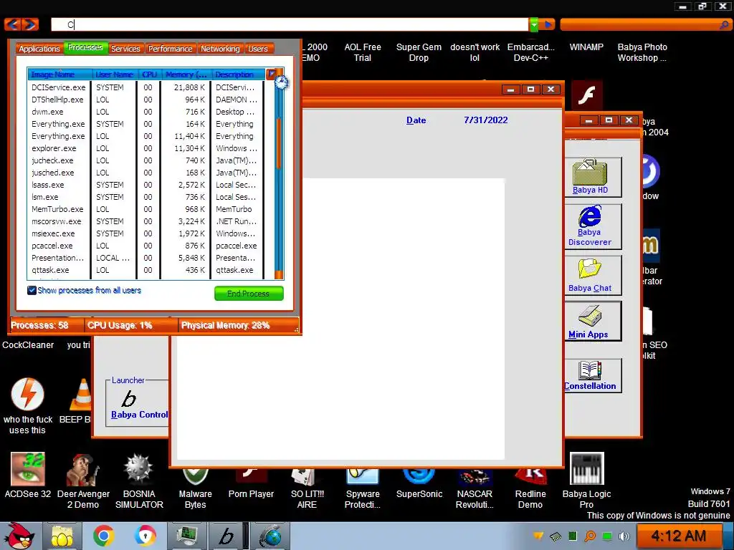Screen dimensions: 734x550
Task: Sort by Description column header
Action: click(238, 74)
